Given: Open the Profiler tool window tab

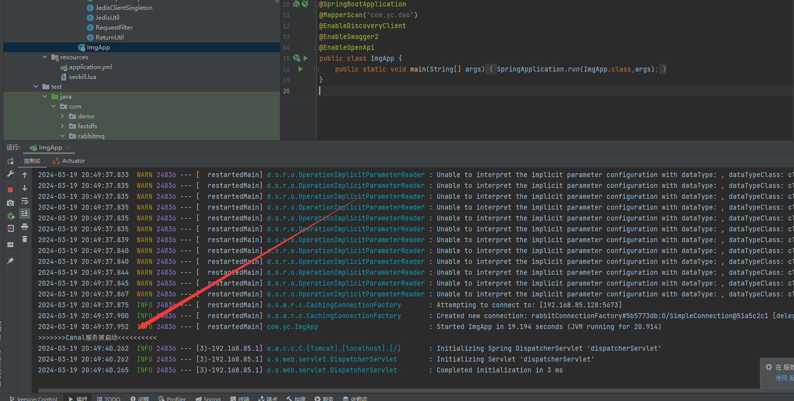Looking at the screenshot, I should [x=172, y=399].
